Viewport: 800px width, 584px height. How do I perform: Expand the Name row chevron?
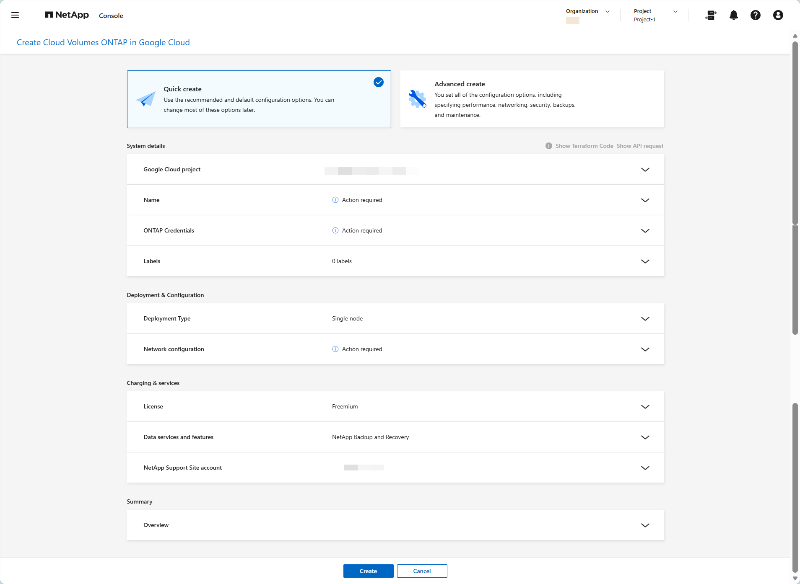(x=645, y=200)
